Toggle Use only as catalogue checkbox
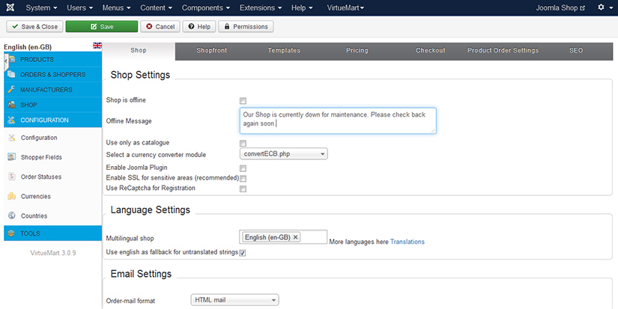The width and height of the screenshot is (618, 309). [x=243, y=143]
